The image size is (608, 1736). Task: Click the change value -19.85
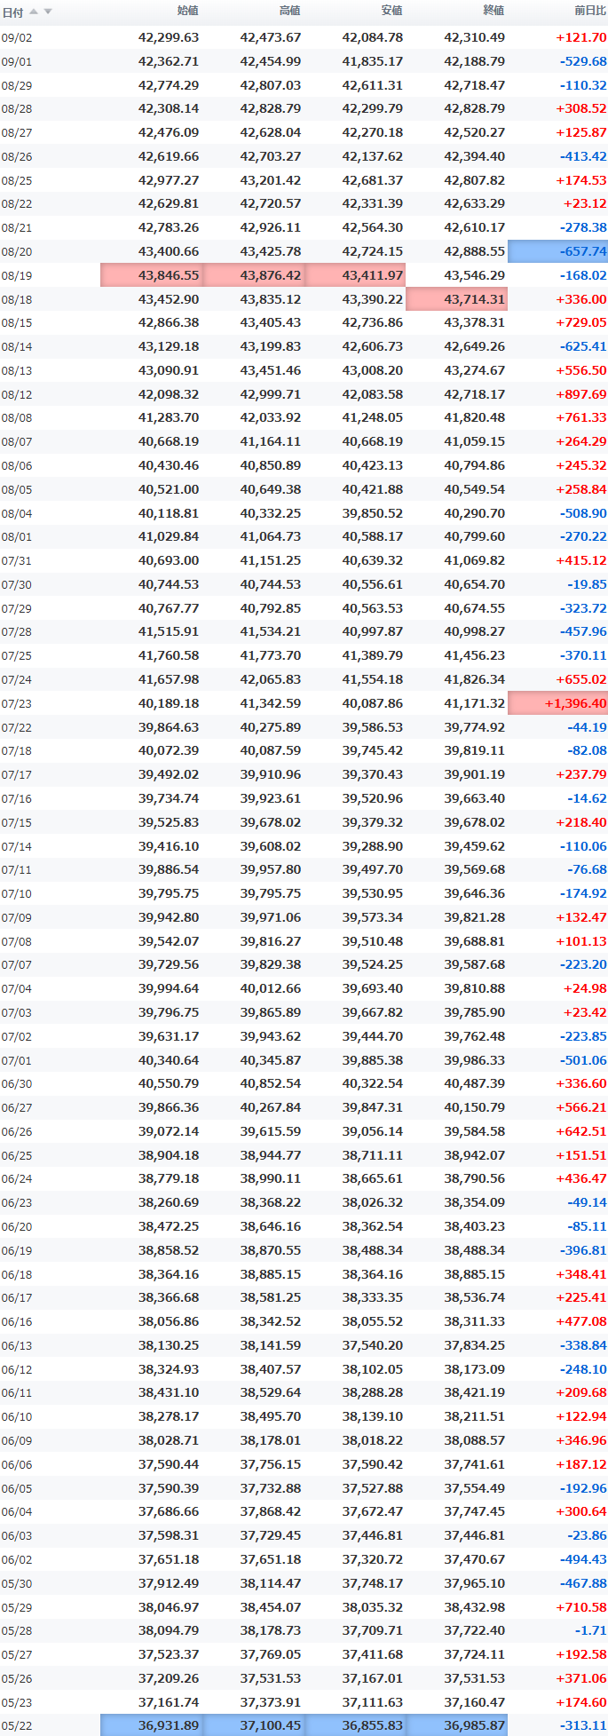[588, 584]
